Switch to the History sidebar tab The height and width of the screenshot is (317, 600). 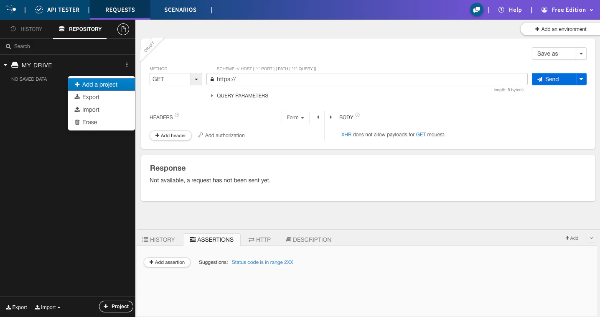pyautogui.click(x=26, y=29)
